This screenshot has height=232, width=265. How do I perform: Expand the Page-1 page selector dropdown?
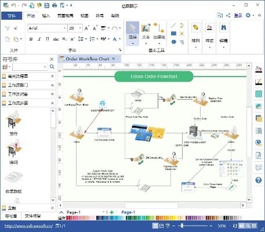click(103, 212)
